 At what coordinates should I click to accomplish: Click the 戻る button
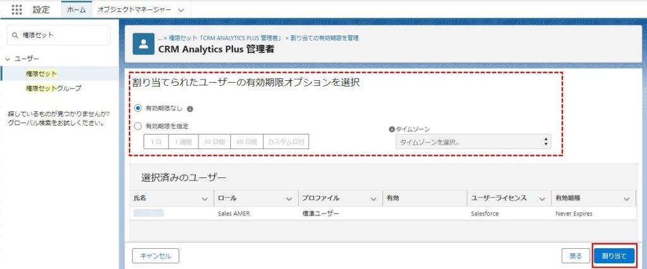point(576,256)
